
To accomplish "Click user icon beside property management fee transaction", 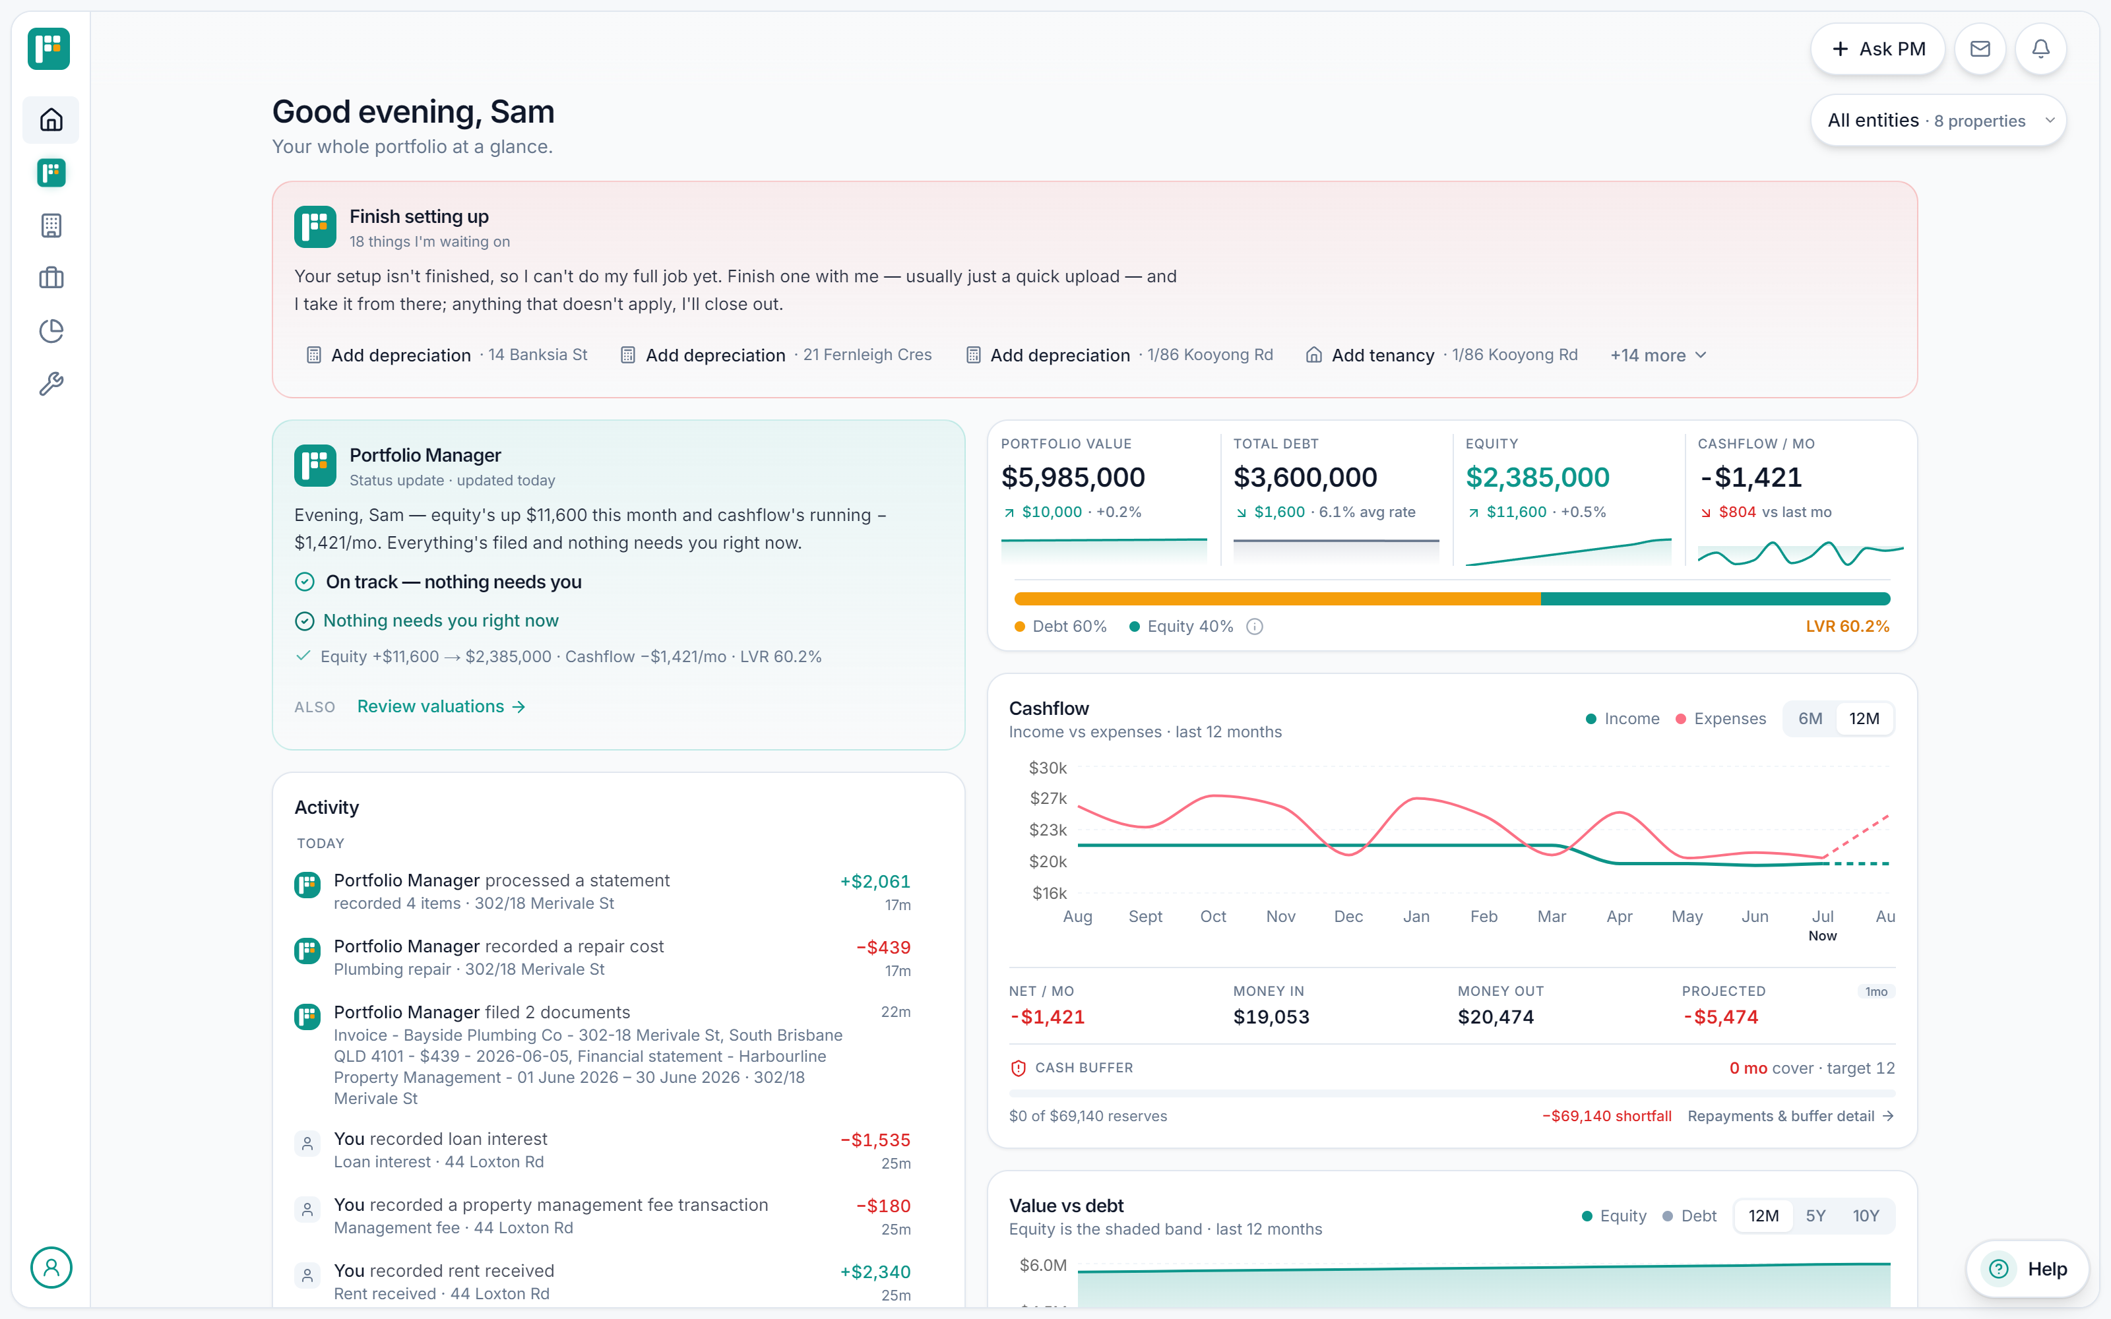I will [307, 1210].
